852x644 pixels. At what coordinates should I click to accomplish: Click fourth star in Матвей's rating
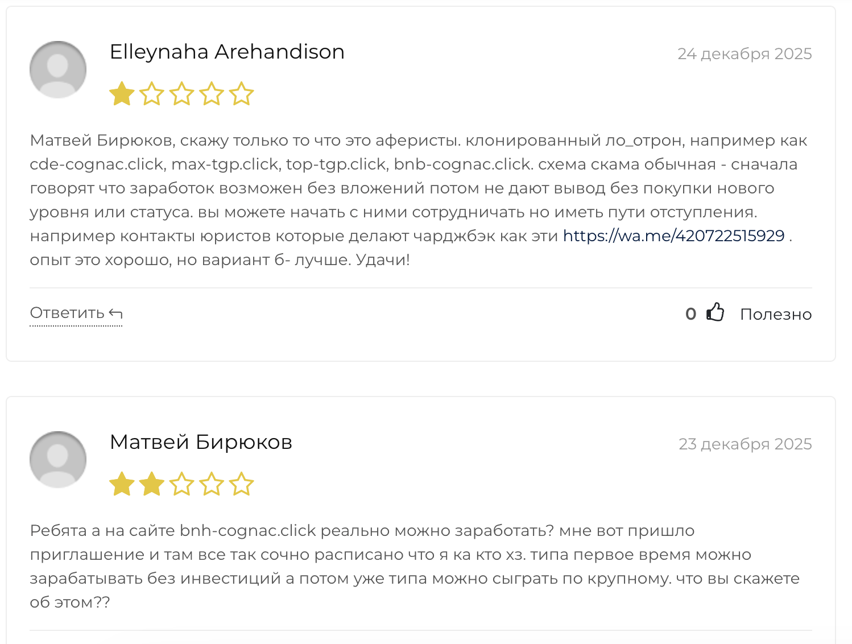[x=212, y=484]
